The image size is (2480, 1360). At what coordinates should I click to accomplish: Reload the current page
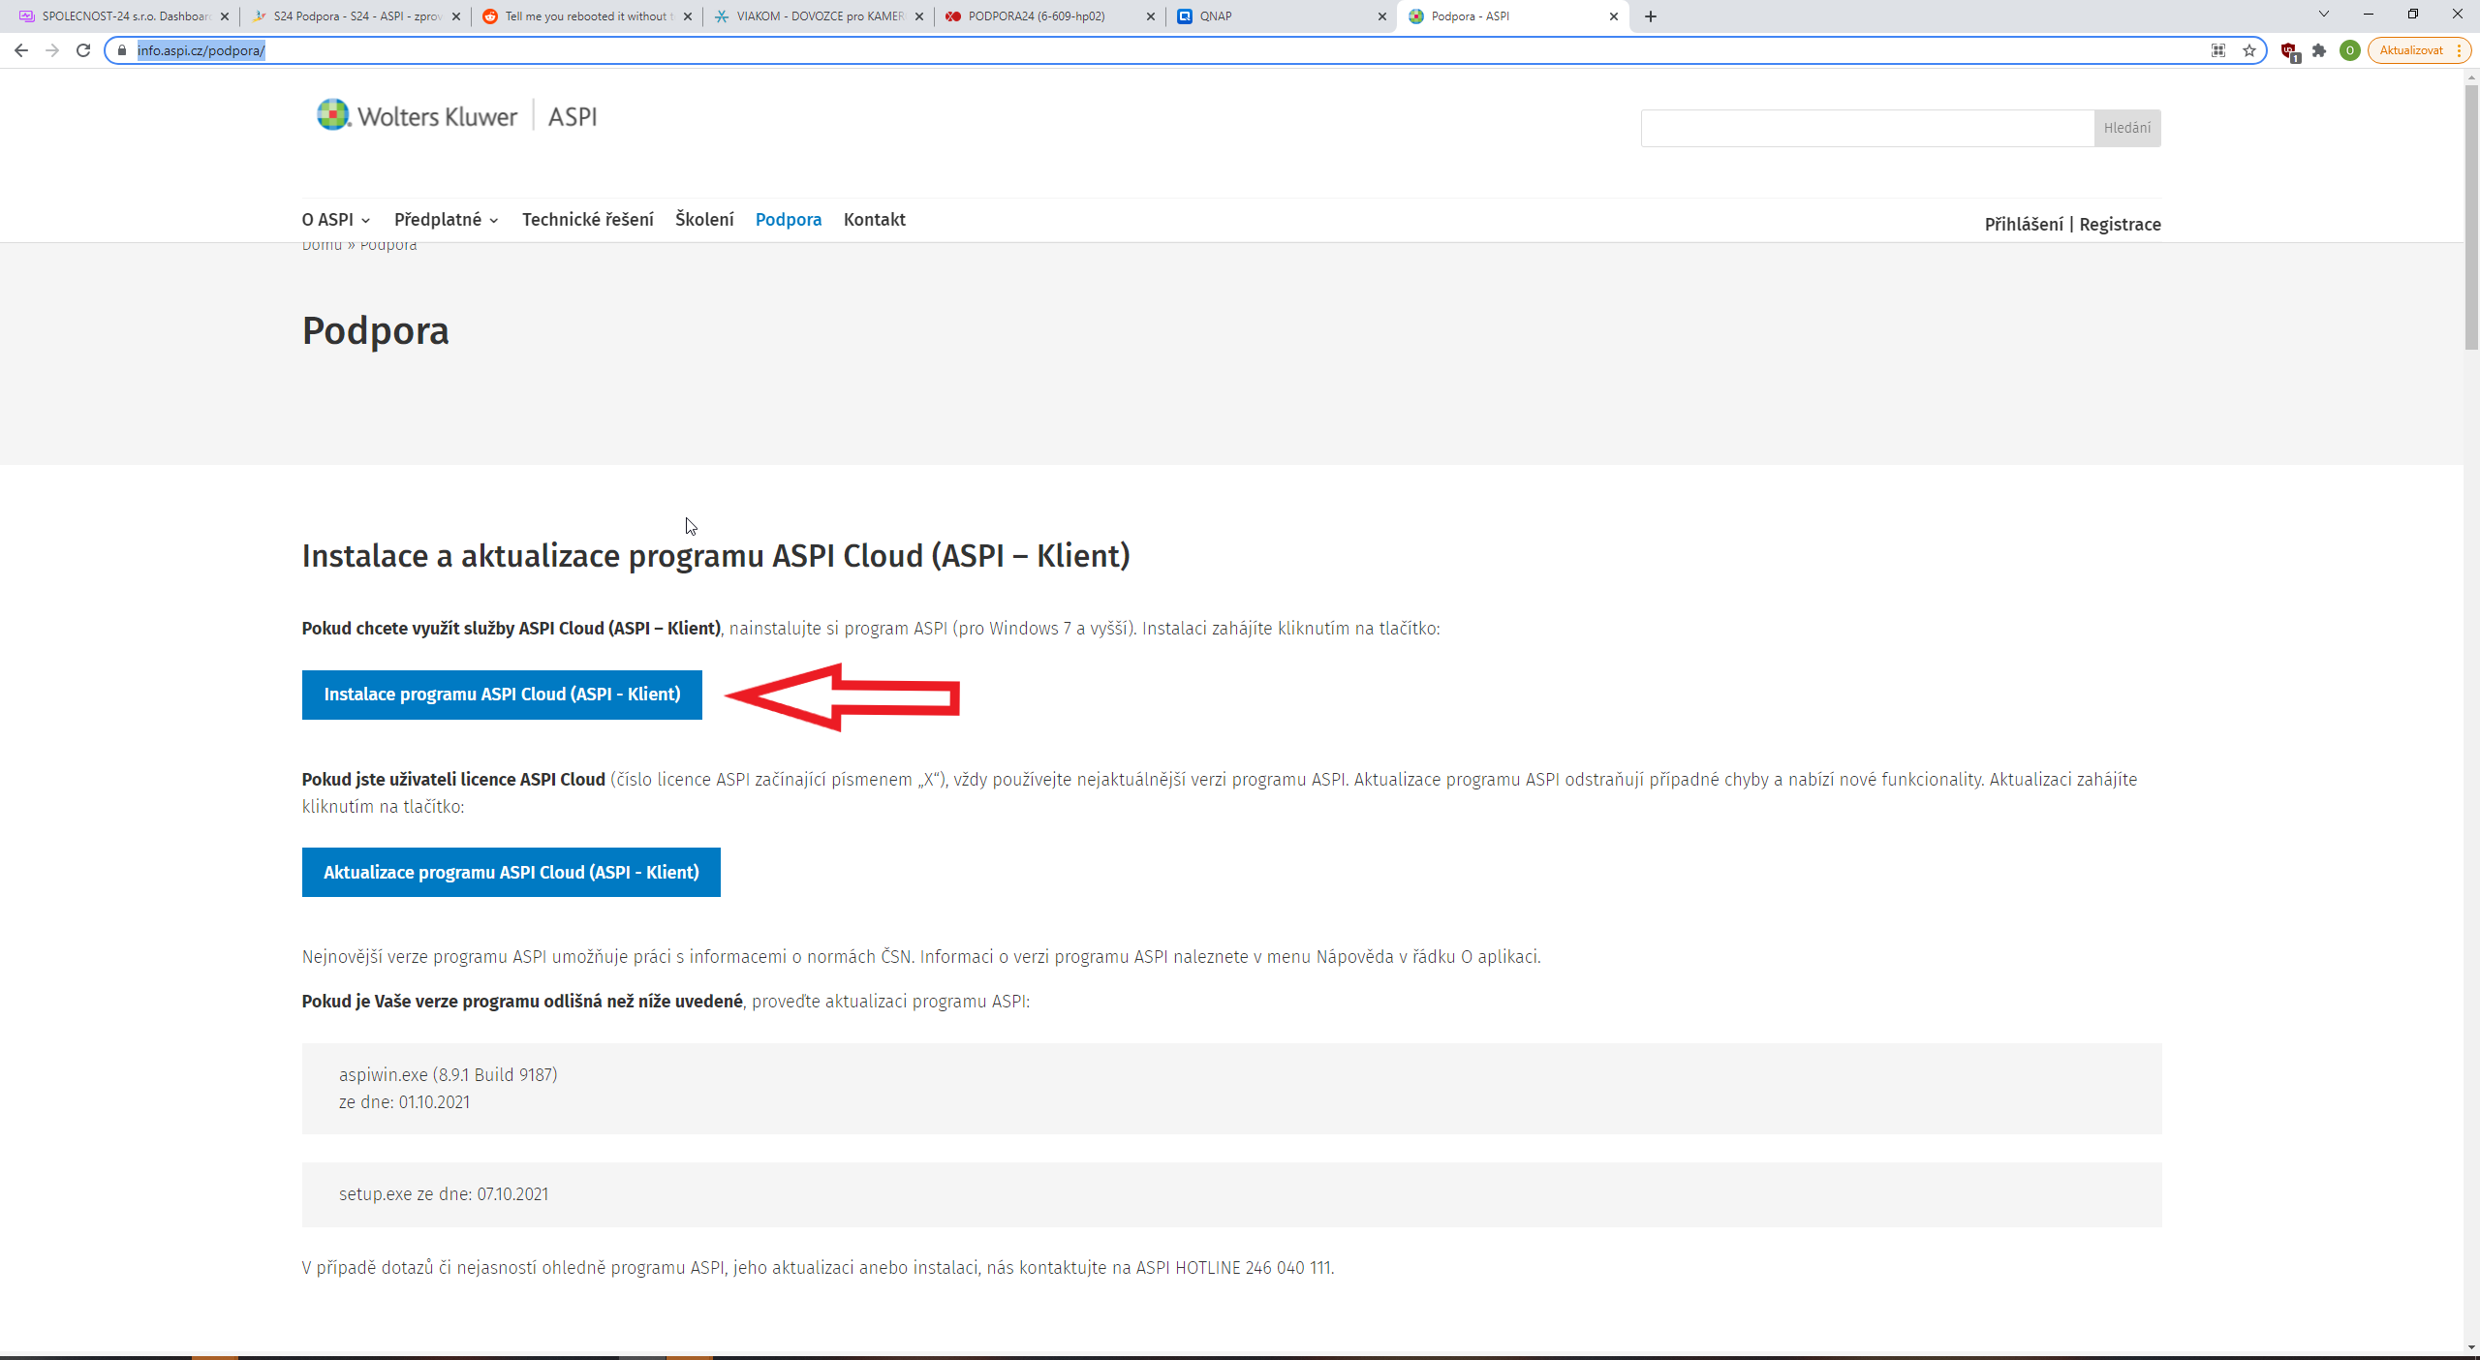tap(83, 50)
